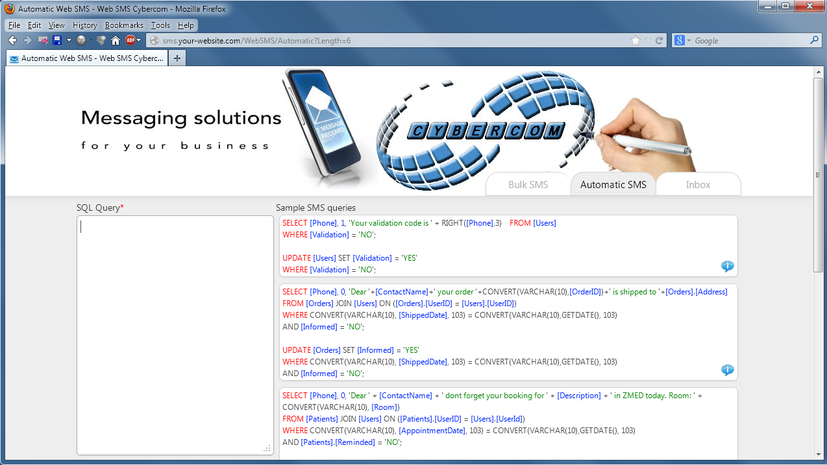Click the 'FROM [Patients] JOIN [Users]' line
This screenshot has height=465, width=827.
click(404, 419)
